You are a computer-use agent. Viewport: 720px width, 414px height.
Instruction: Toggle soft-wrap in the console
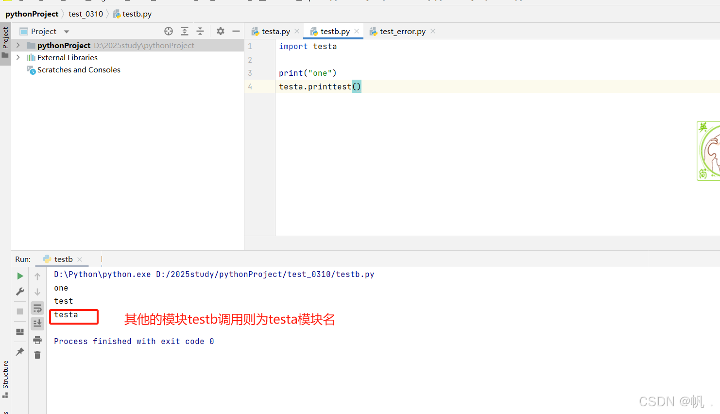click(x=37, y=308)
